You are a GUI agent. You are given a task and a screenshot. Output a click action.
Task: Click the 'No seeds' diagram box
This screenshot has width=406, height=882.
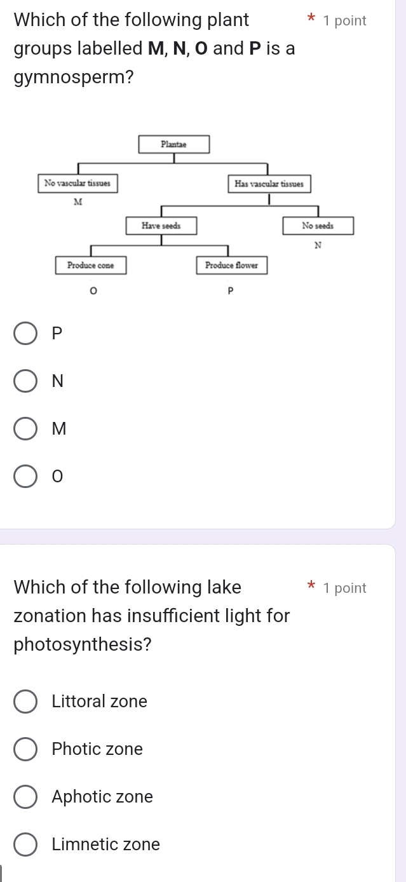(x=318, y=226)
